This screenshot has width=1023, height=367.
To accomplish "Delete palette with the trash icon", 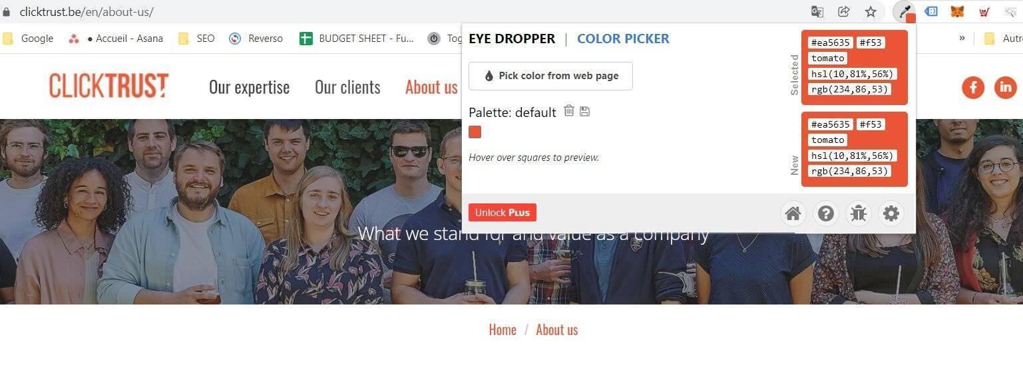I will [569, 111].
